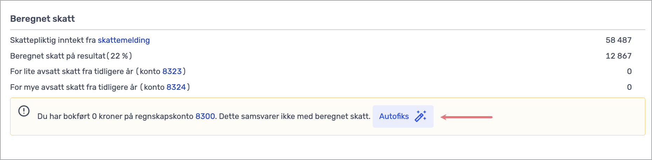Click the exclamation warning icon in the banner
The width and height of the screenshot is (652, 160).
[24, 111]
